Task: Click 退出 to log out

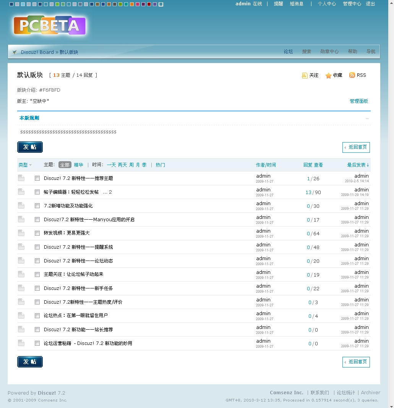Action: pyautogui.click(x=370, y=4)
